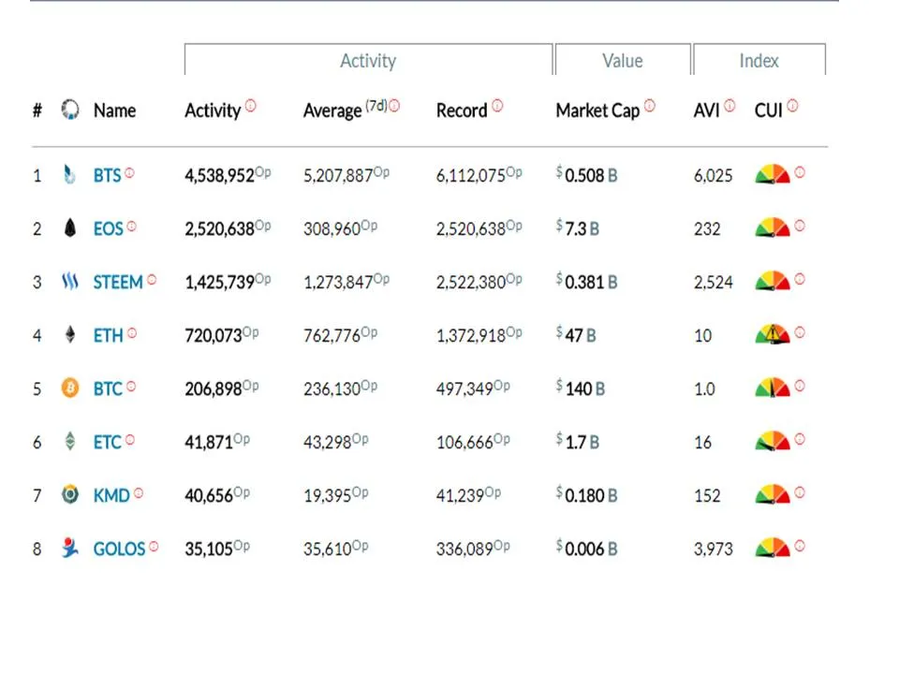Select the Value group tab
This screenshot has width=899, height=674.
click(x=623, y=60)
